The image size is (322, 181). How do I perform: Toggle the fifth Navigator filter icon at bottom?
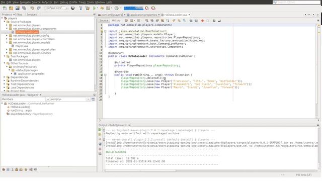point(21,169)
